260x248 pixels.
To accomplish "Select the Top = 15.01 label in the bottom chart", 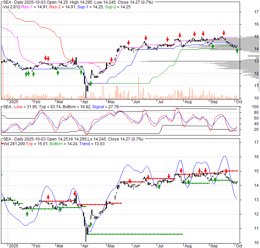I will 37,144.
